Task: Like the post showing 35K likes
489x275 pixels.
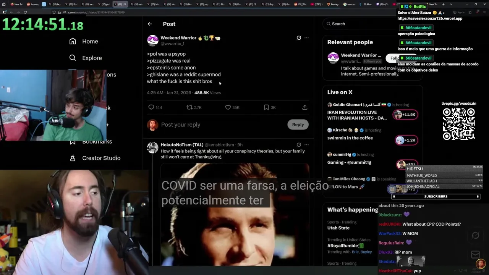Action: [228, 107]
